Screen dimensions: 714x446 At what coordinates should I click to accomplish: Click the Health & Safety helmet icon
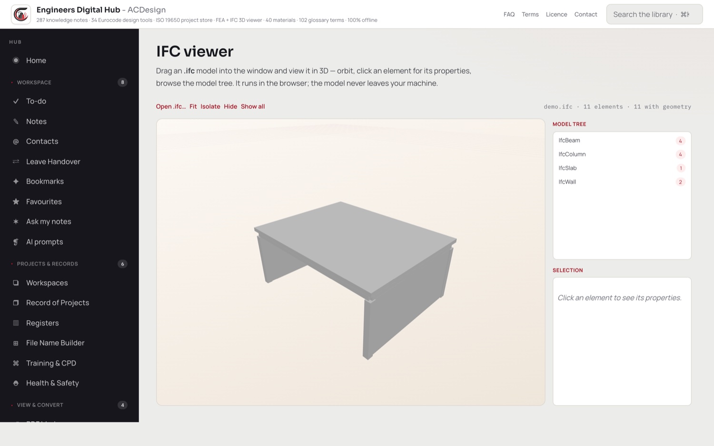[16, 383]
